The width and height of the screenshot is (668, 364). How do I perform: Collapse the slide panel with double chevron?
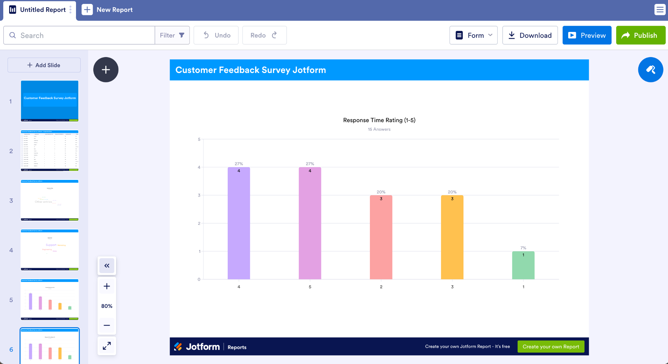[107, 266]
